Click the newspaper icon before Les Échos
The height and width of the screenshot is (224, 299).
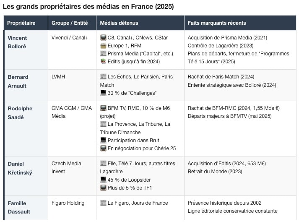103,77
